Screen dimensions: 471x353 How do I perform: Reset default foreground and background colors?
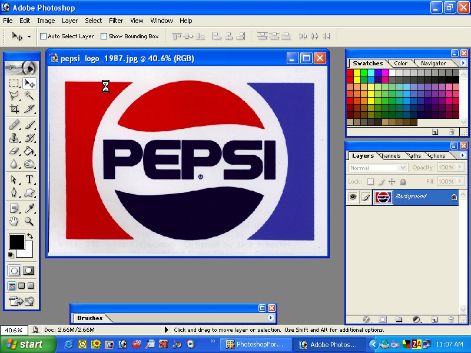pos(11,255)
